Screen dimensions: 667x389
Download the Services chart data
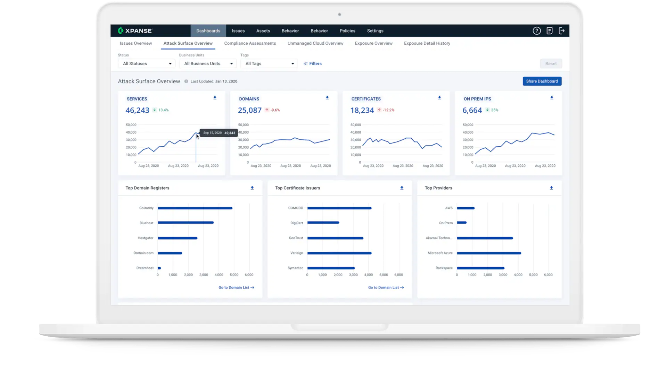click(x=215, y=98)
